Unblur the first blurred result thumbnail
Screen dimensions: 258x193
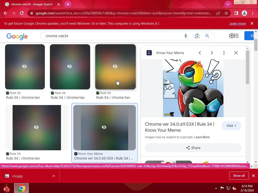[x=25, y=67]
